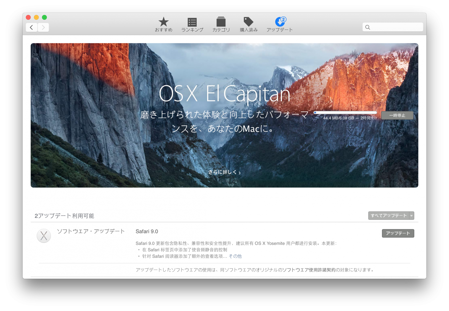Open the カテゴリ (Categories) tab
The height and width of the screenshot is (311, 449).
point(221,25)
